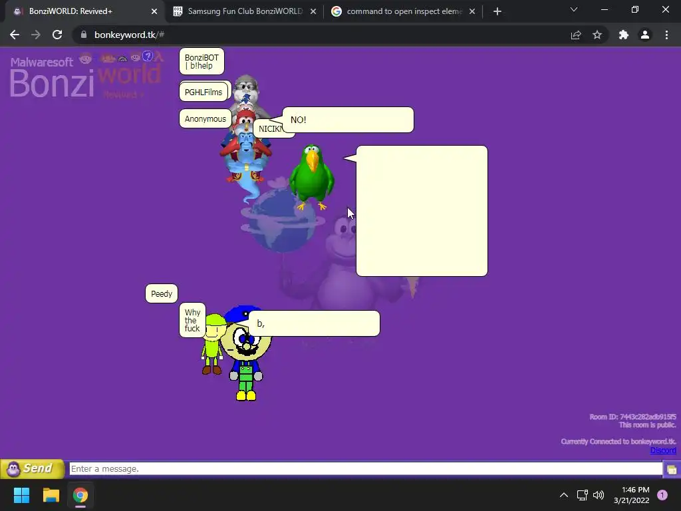Click the 'Why the fuck' speech bubble
Viewport: 681px width, 511px height.
click(x=192, y=320)
